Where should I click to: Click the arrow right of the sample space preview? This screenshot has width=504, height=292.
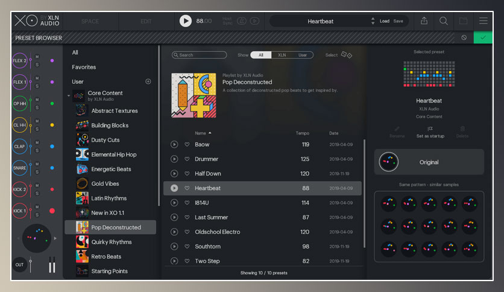click(55, 238)
